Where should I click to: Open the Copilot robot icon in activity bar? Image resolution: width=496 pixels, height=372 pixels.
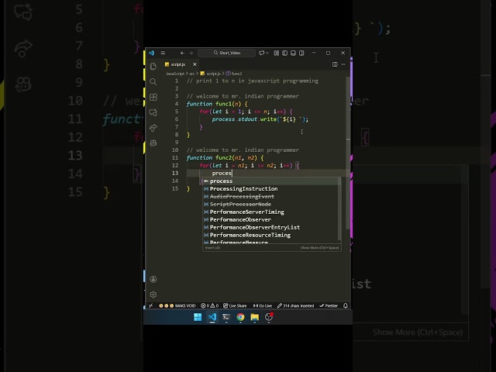click(x=153, y=143)
